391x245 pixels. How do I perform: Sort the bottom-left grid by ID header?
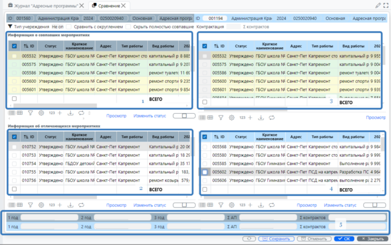(x=28, y=136)
